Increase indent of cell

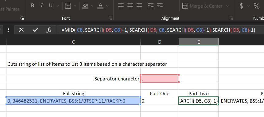coord(160,6)
